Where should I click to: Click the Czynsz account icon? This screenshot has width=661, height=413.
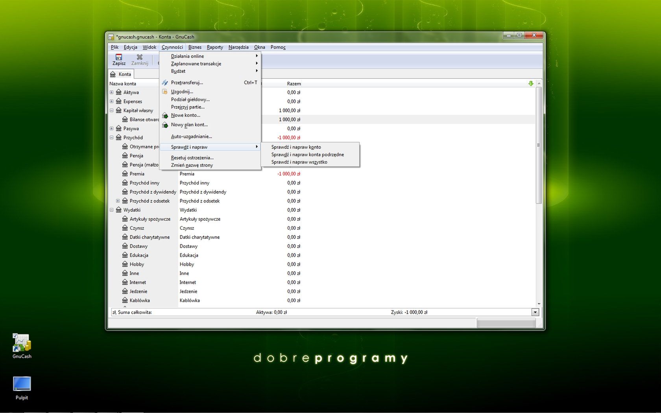click(125, 228)
